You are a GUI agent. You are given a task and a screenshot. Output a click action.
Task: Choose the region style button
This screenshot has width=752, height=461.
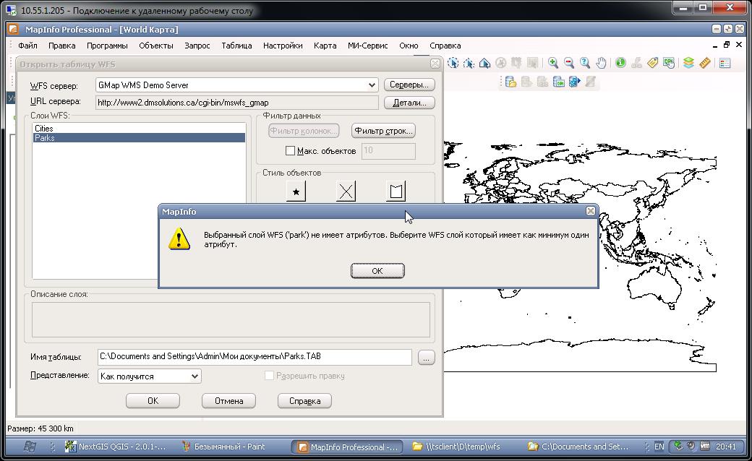tap(396, 191)
